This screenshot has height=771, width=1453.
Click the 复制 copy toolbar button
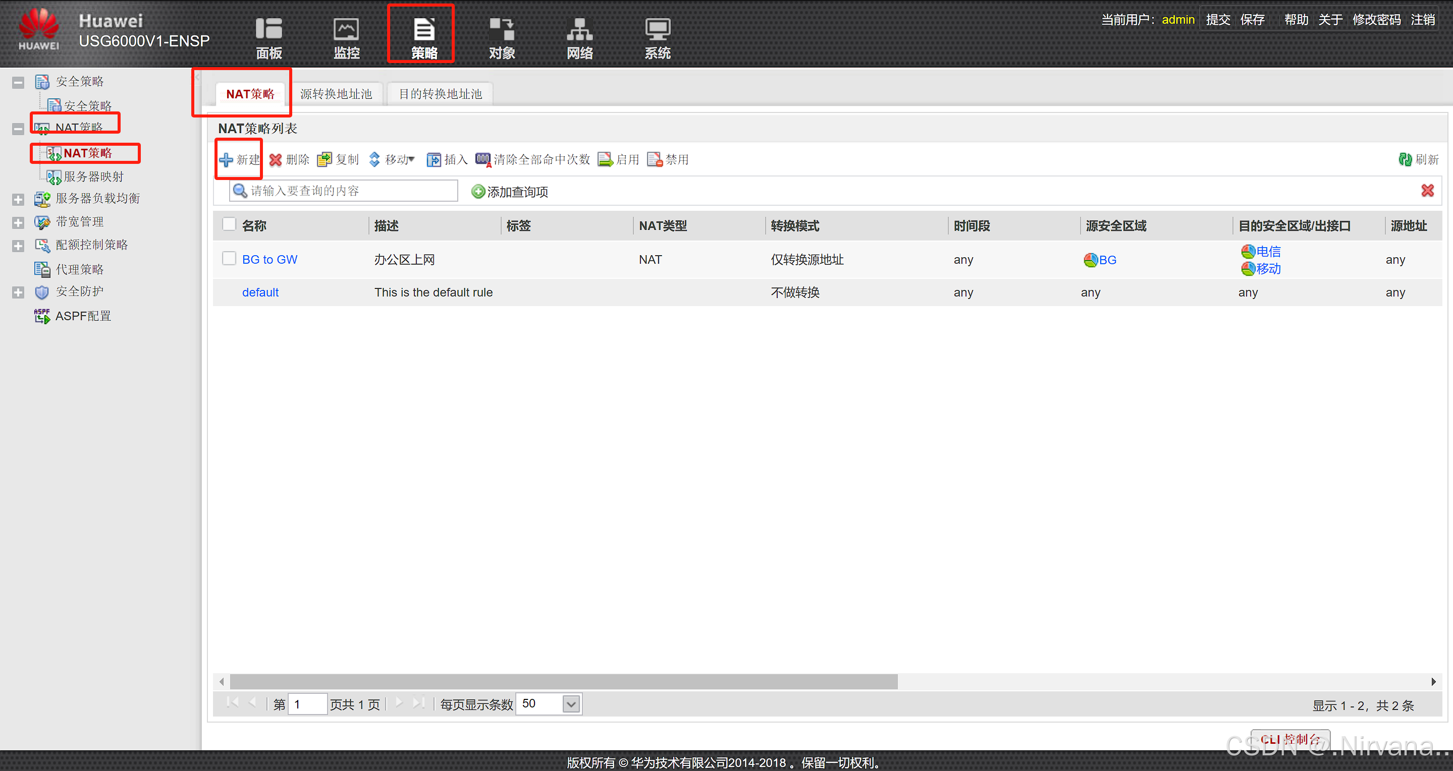pos(339,159)
